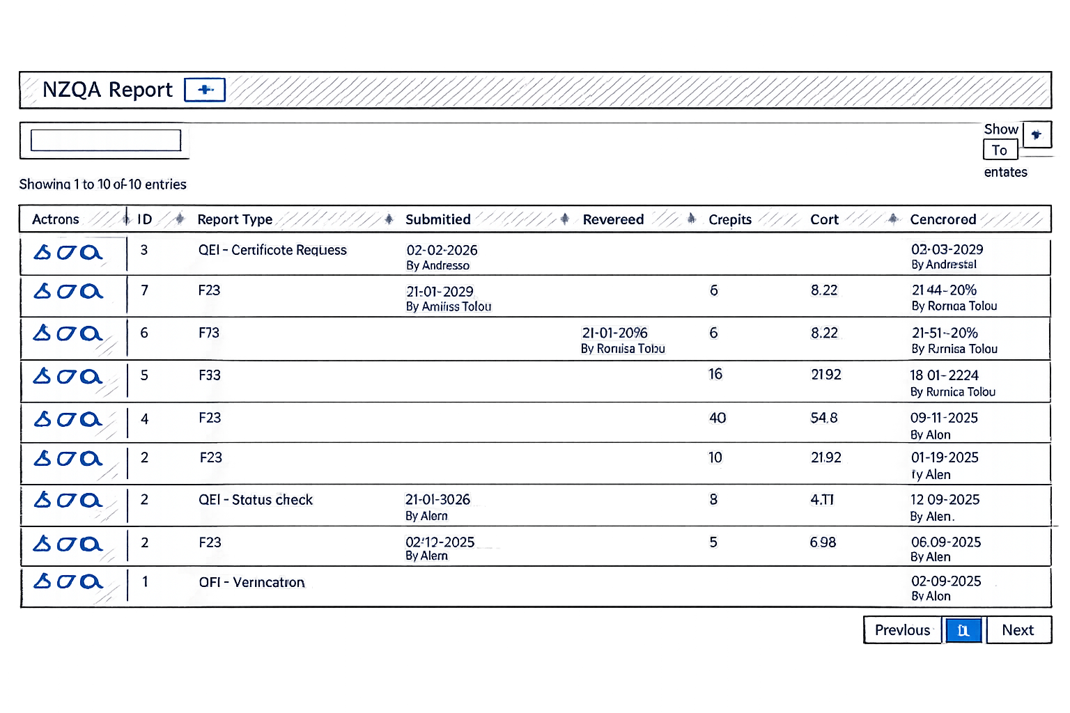
Task: Click date '03-03-2029' in Cencrored column
Action: tap(947, 249)
